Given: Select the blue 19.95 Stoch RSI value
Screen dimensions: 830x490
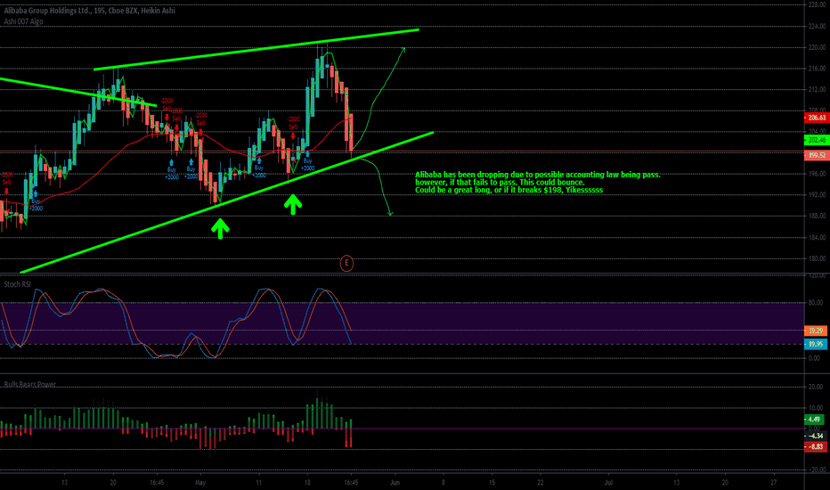Looking at the screenshot, I should click(x=816, y=344).
